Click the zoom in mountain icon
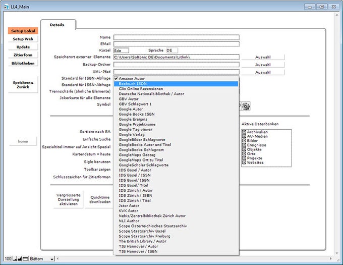The width and height of the screenshot is (343, 265). (x=20, y=259)
